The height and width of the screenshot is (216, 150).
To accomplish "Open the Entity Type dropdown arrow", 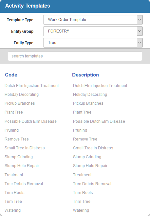I will tap(140, 43).
